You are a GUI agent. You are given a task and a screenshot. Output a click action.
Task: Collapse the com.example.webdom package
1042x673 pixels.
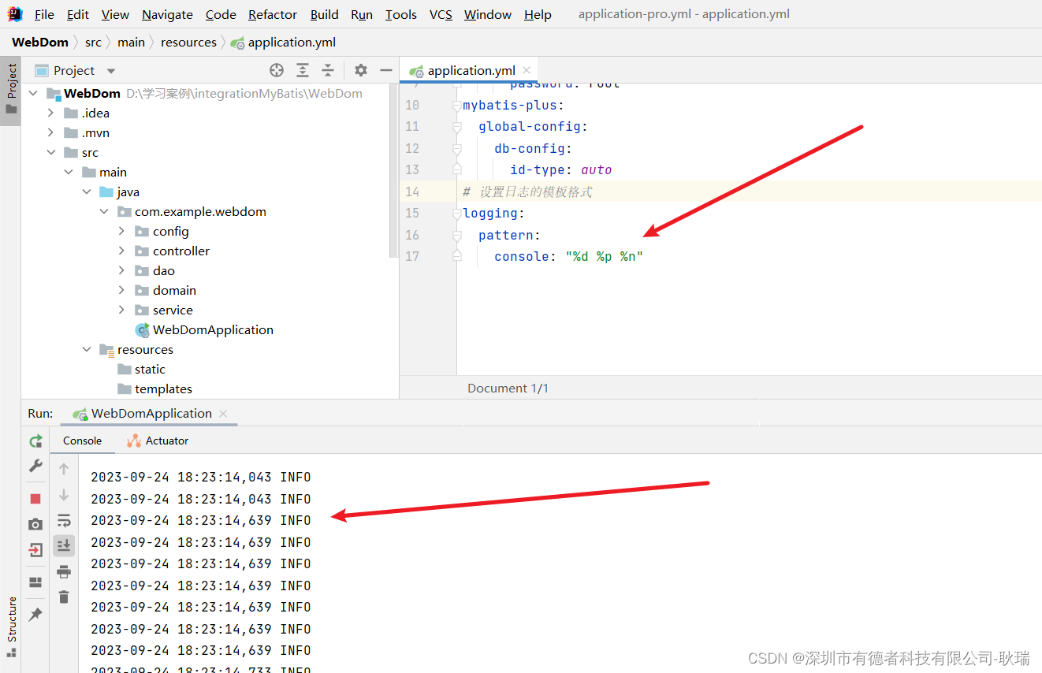(x=104, y=211)
